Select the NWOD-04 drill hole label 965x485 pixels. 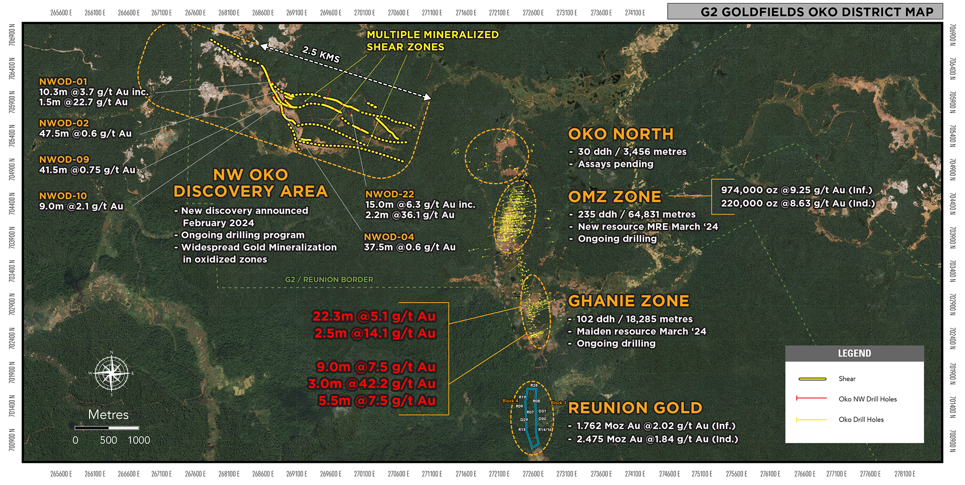coord(389,237)
